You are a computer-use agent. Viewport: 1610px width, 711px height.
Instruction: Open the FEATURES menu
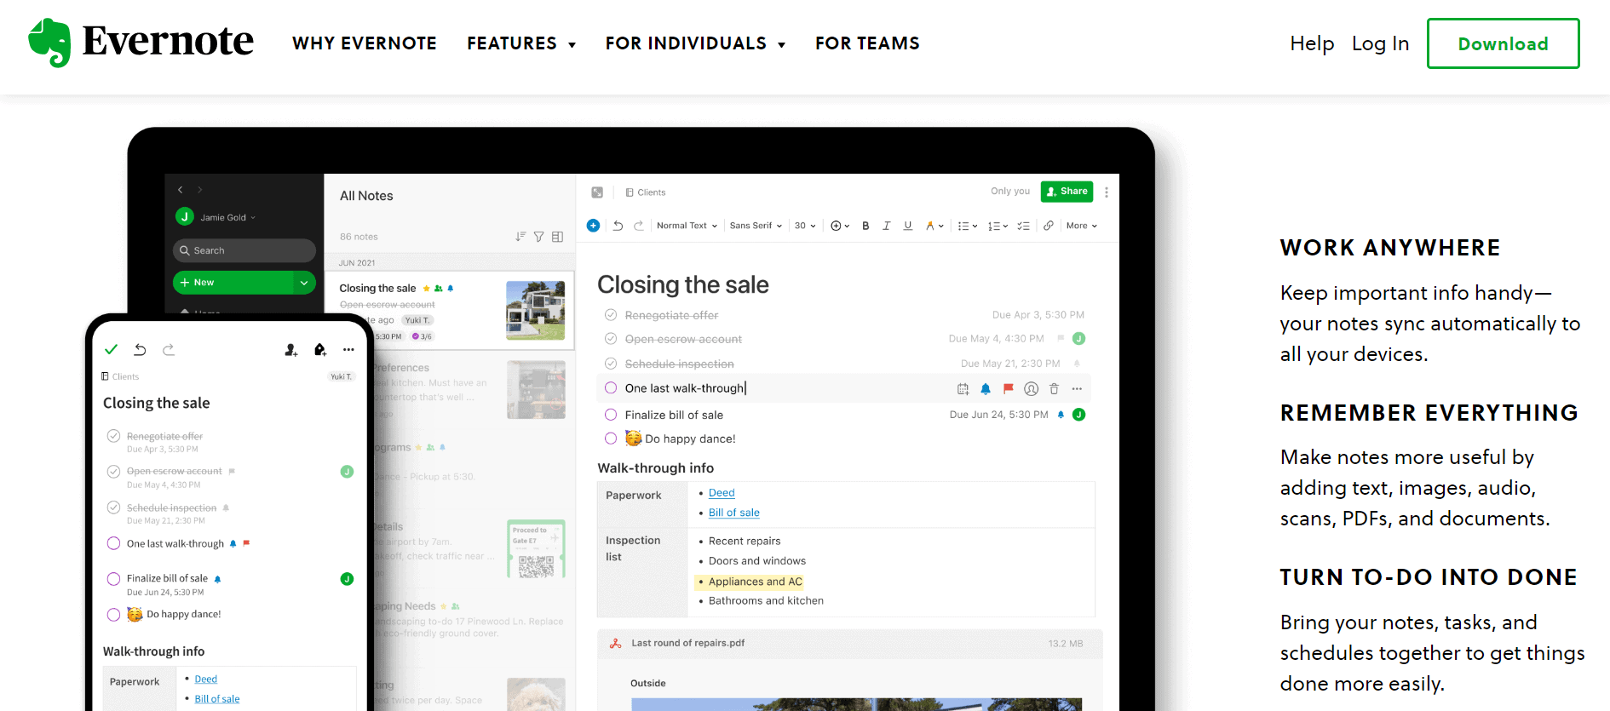pyautogui.click(x=521, y=43)
